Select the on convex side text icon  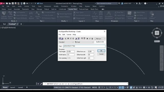point(76,39)
